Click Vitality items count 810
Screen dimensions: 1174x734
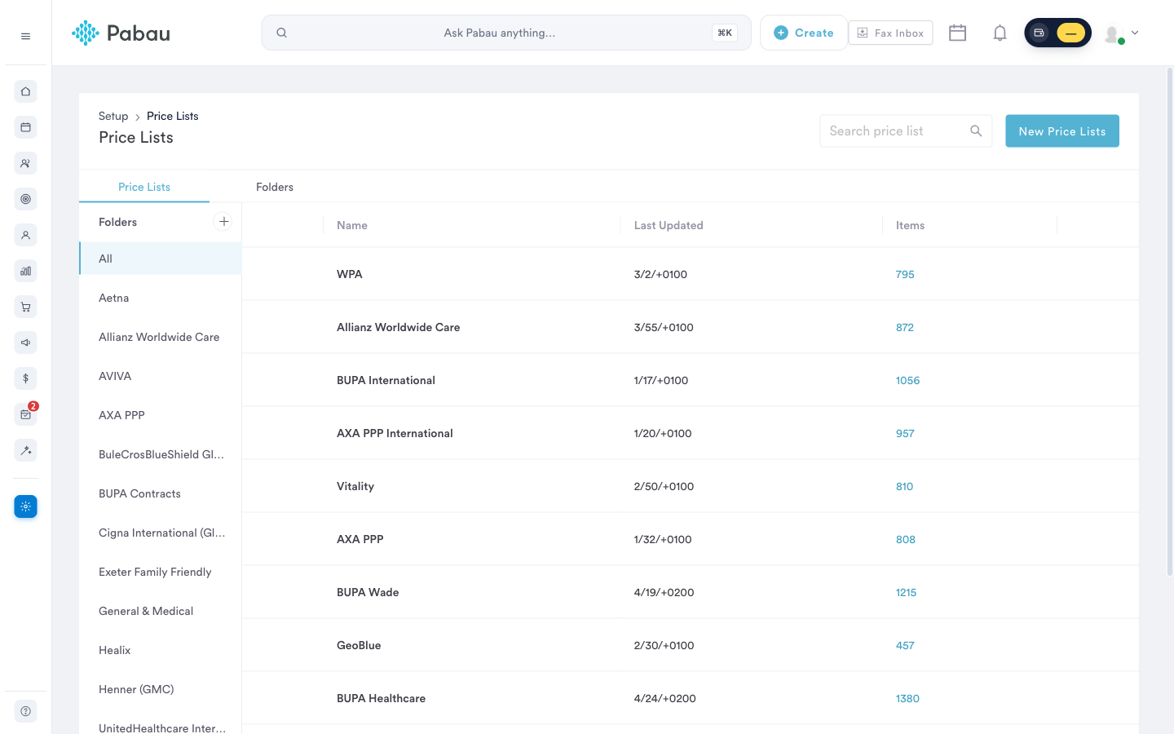[904, 486]
